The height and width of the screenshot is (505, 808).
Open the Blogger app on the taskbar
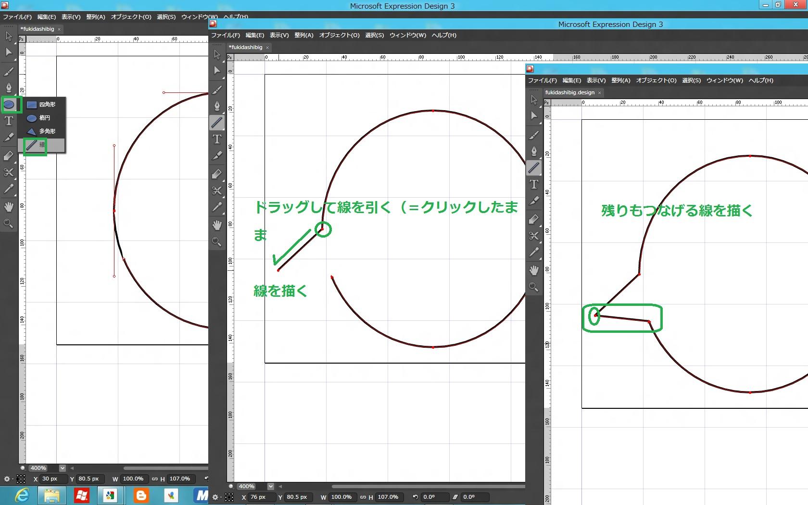[x=141, y=495]
